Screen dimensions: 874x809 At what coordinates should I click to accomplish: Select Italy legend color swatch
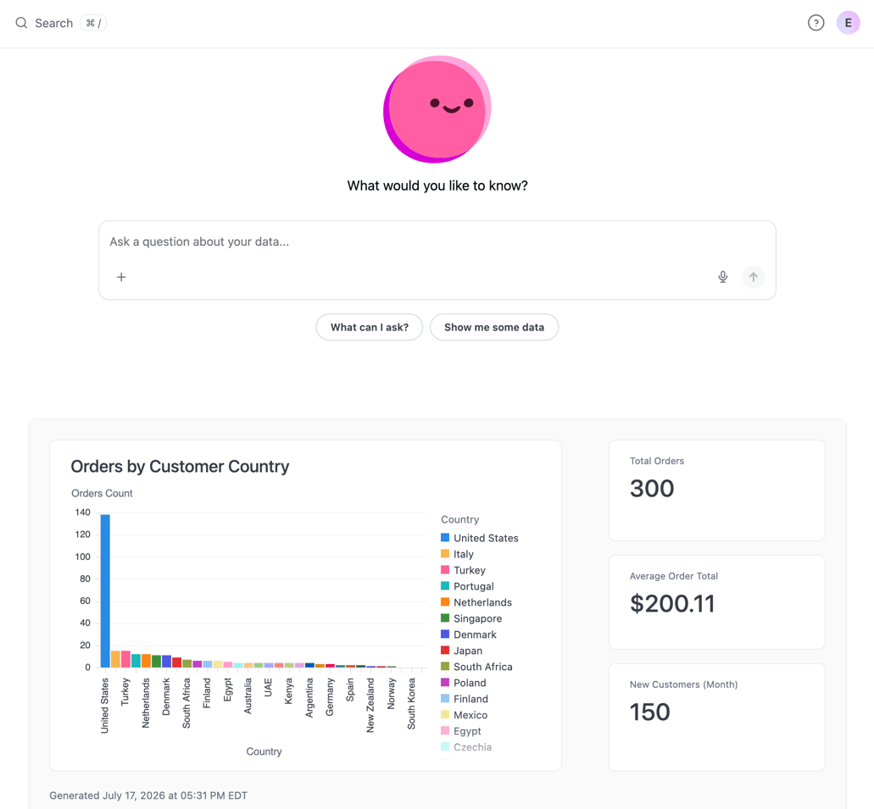(x=445, y=554)
